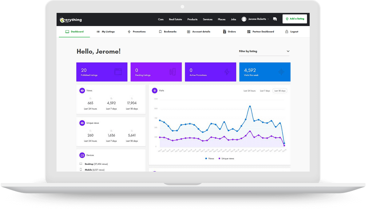Click the Devices panel icon
369x209 pixels.
coord(82,155)
